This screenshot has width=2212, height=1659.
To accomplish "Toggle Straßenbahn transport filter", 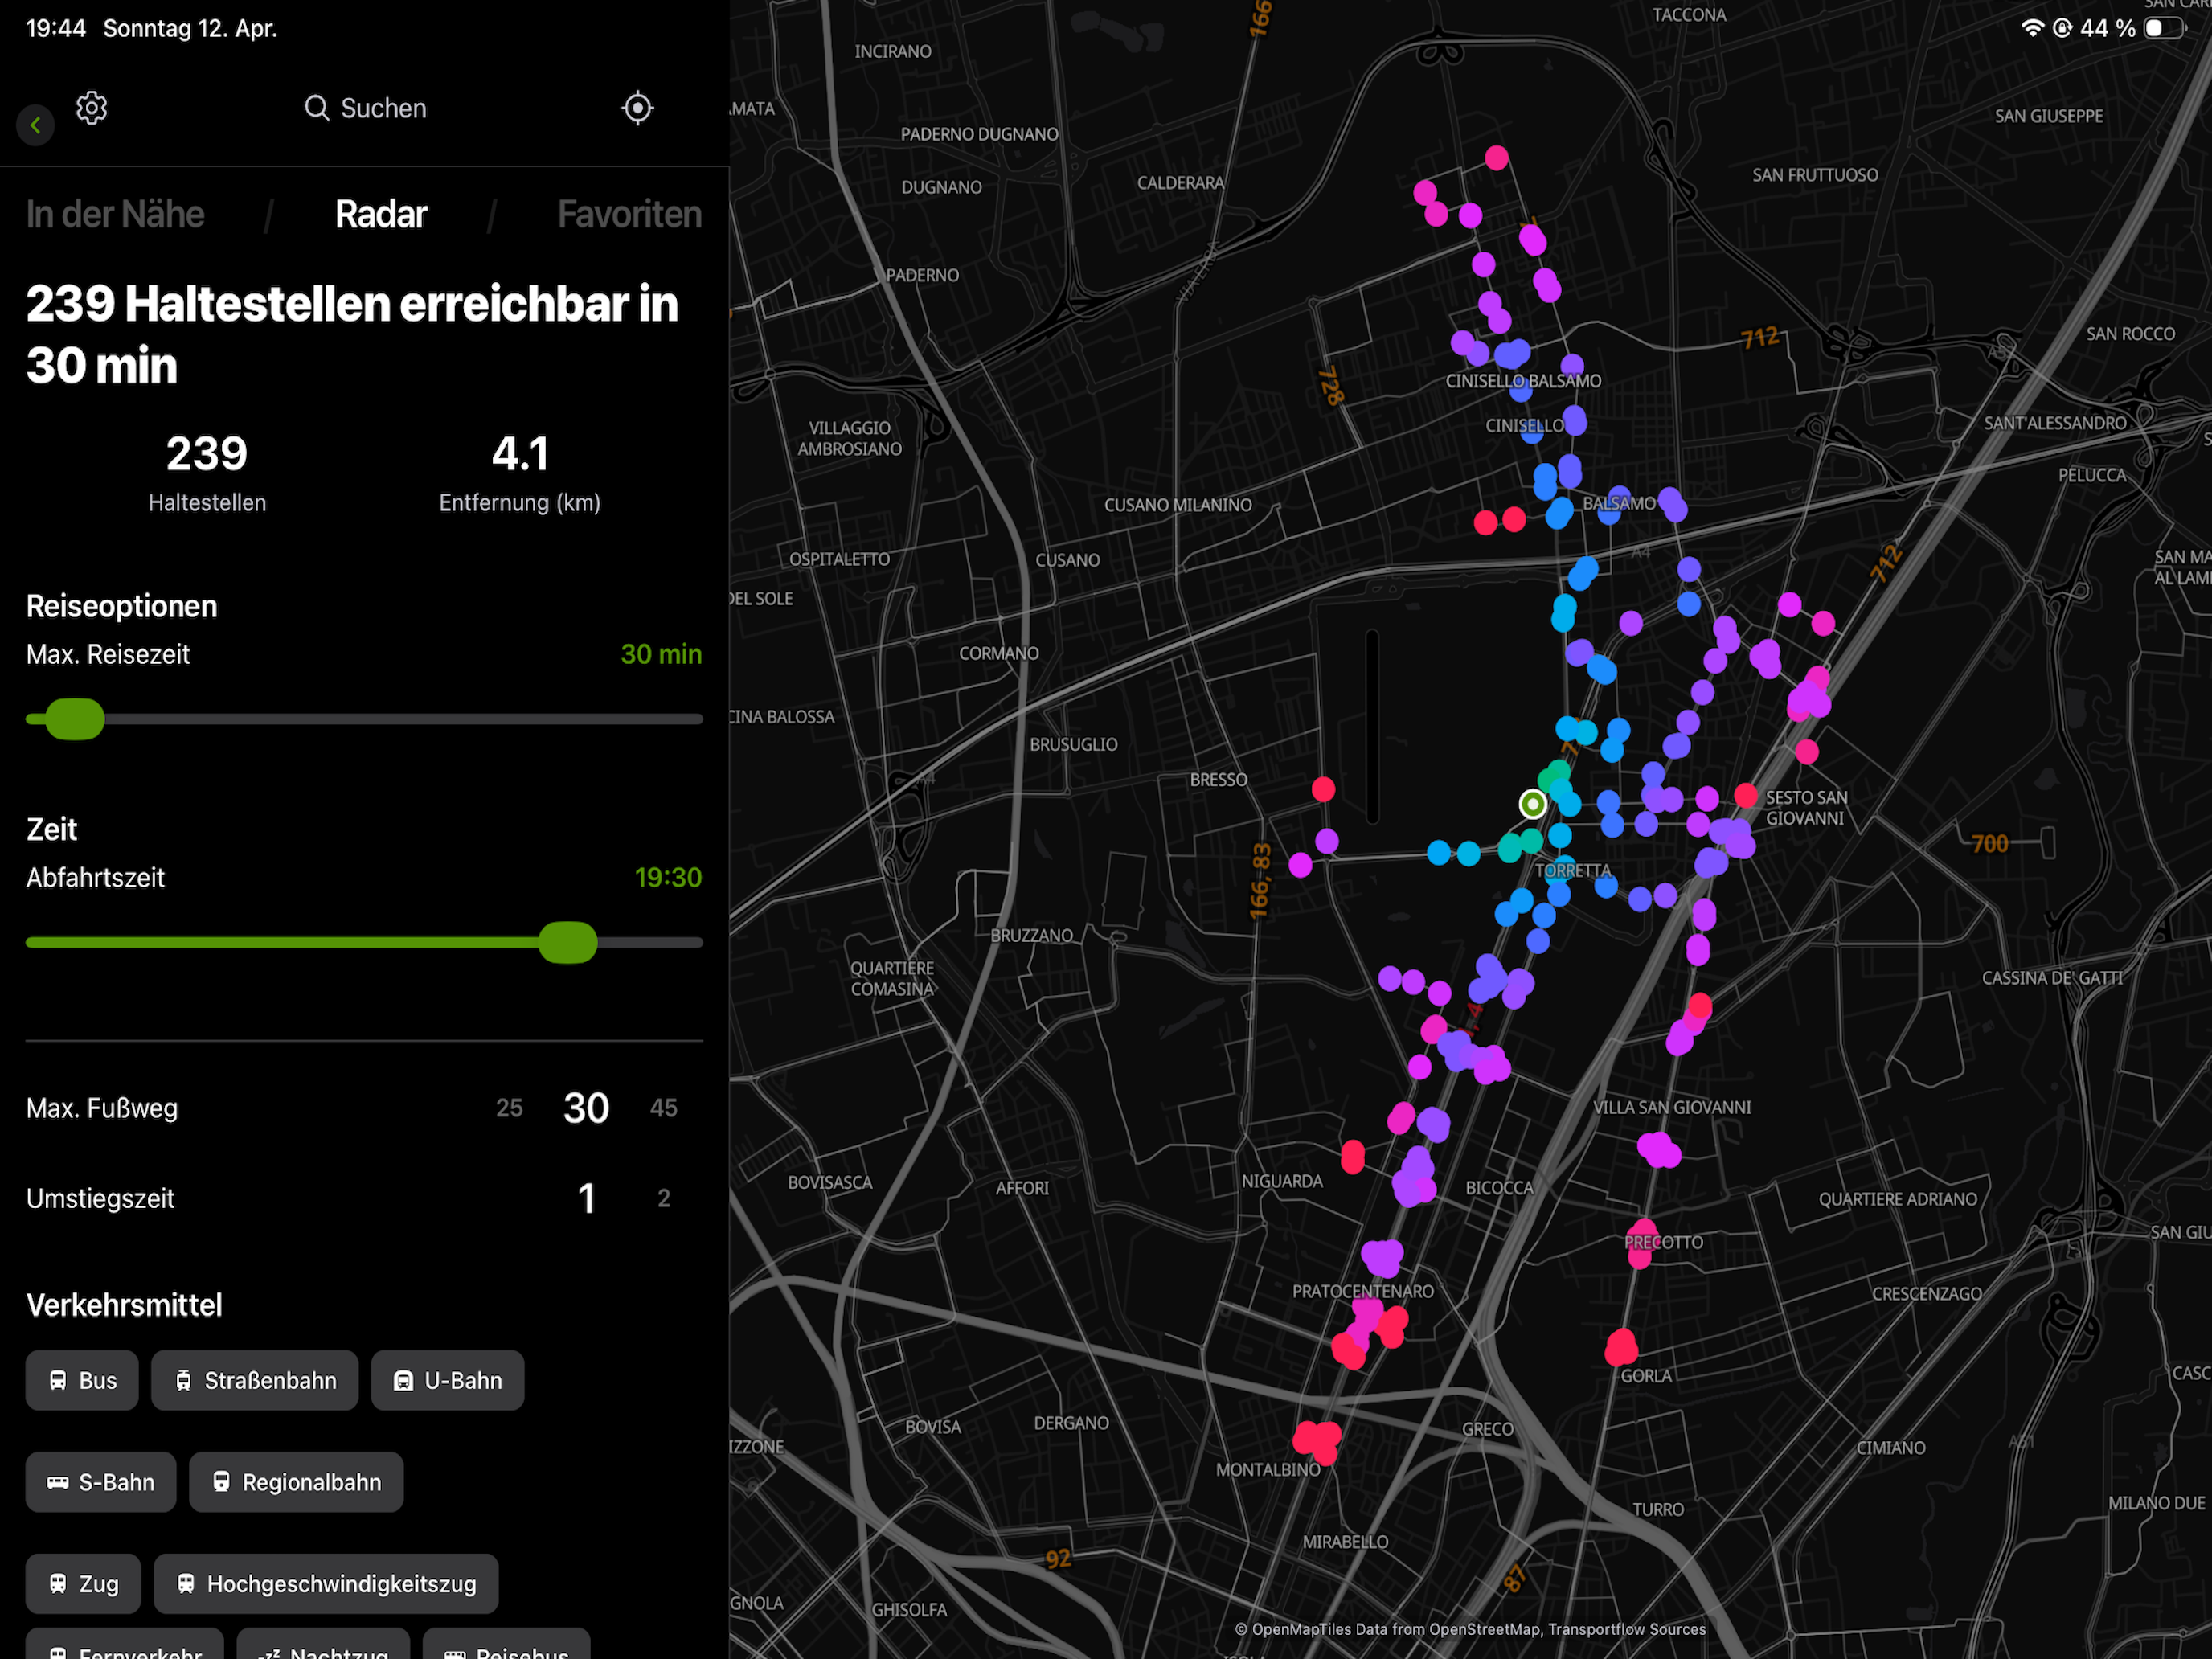I will tap(255, 1380).
